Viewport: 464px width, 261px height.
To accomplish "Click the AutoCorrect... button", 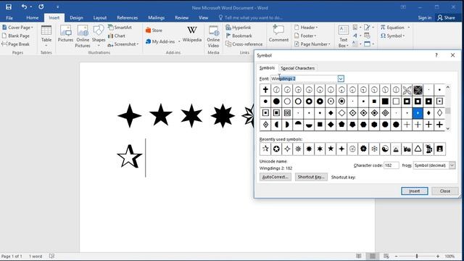I will click(275, 177).
